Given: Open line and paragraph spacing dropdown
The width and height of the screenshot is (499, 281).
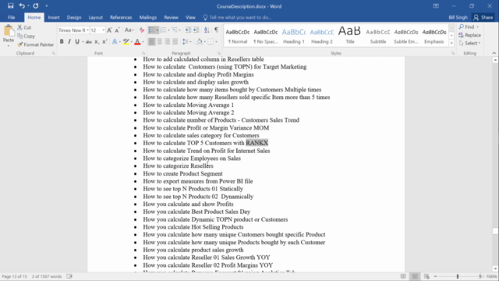Looking at the screenshot, I should coord(187,41).
